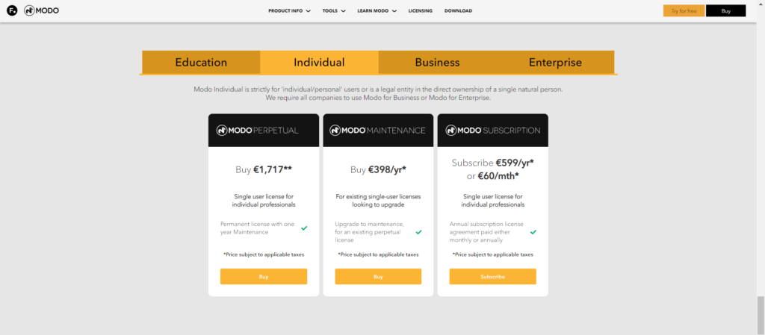Click Modo Subscription card header logo

point(493,131)
